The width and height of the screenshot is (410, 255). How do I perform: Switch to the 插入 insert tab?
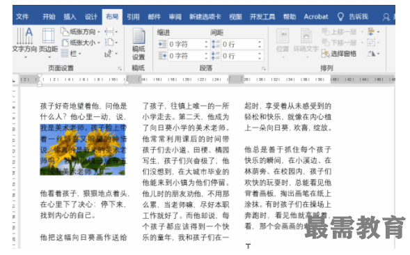click(70, 17)
